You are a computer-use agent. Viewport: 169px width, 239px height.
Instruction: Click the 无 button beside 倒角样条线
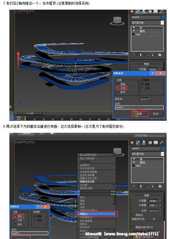(154, 219)
